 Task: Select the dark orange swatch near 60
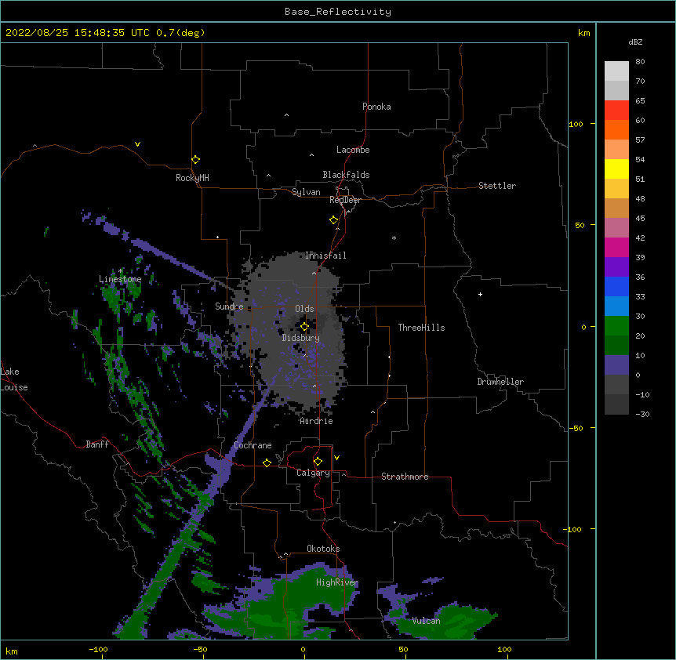(x=616, y=129)
